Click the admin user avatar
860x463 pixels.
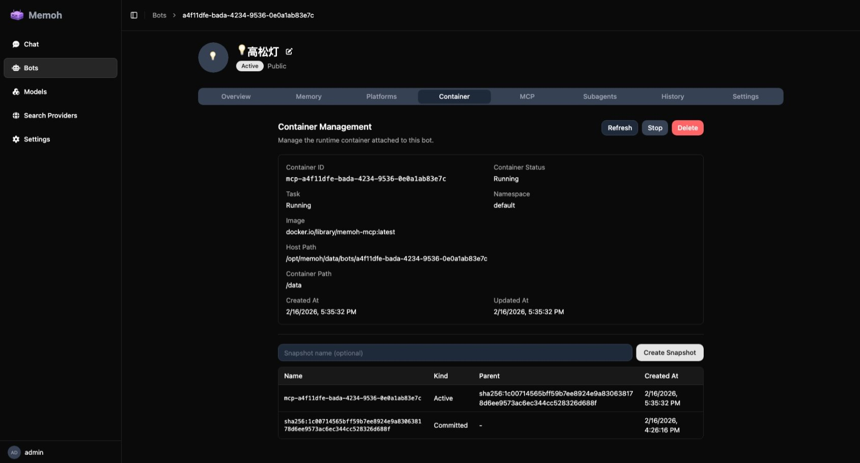14,452
